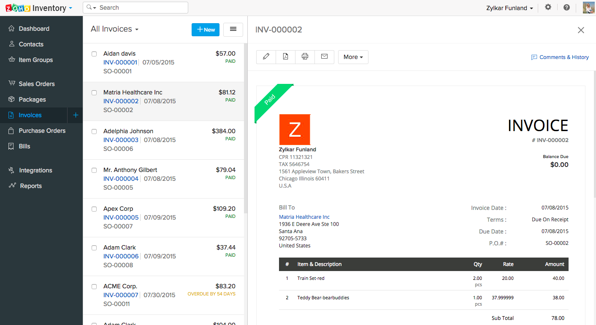596x325 pixels.
Task: Close the INV-000002 detail pane
Action: click(581, 30)
